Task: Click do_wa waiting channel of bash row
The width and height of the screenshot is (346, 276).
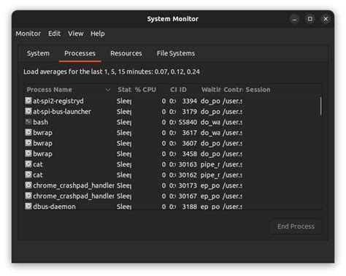Action: 210,122
